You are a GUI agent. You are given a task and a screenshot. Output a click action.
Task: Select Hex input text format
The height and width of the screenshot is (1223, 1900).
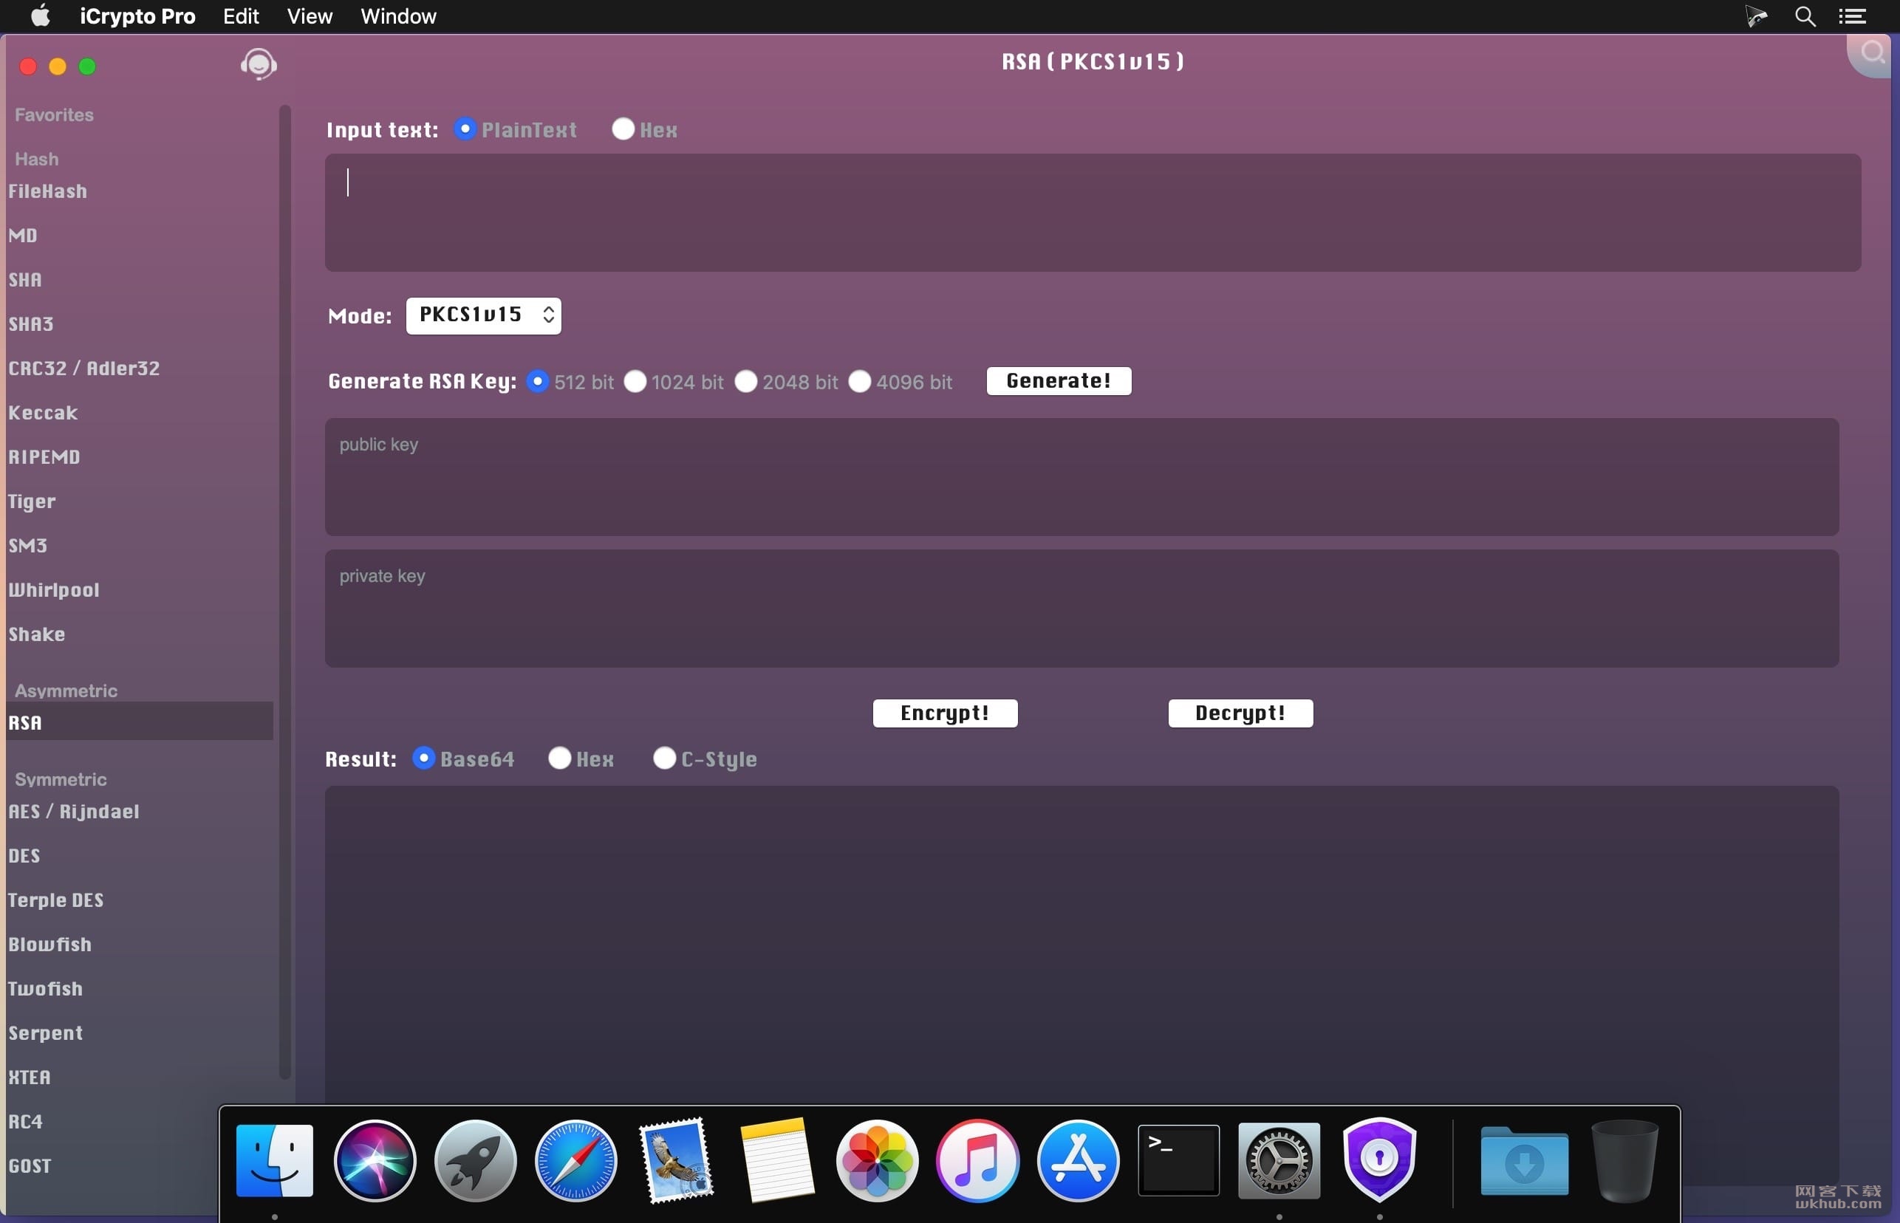tap(623, 129)
